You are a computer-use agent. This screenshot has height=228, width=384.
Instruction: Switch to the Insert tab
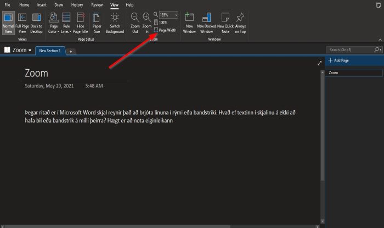click(x=42, y=5)
